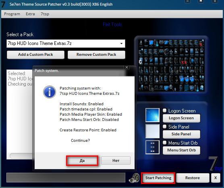The width and height of the screenshot is (224, 188).
Task: Select the Menu Start Orb preview thumbnail
Action: tap(152, 147)
